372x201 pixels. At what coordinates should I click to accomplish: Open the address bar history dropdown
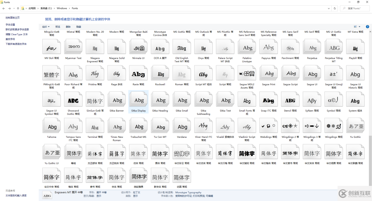[328, 8]
